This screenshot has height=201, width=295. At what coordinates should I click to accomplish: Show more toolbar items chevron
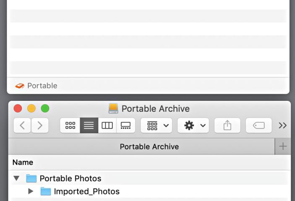(282, 125)
